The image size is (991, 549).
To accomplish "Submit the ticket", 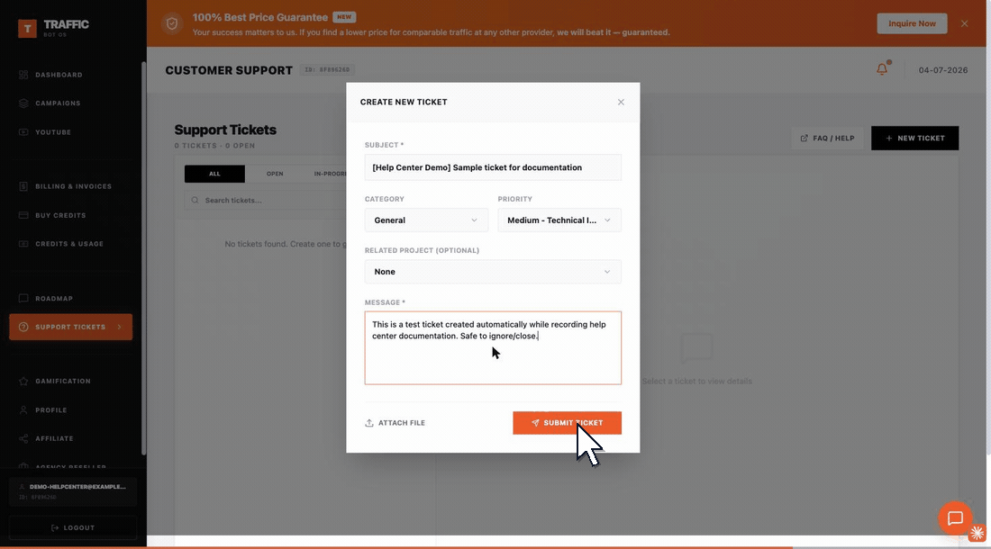I will [567, 423].
